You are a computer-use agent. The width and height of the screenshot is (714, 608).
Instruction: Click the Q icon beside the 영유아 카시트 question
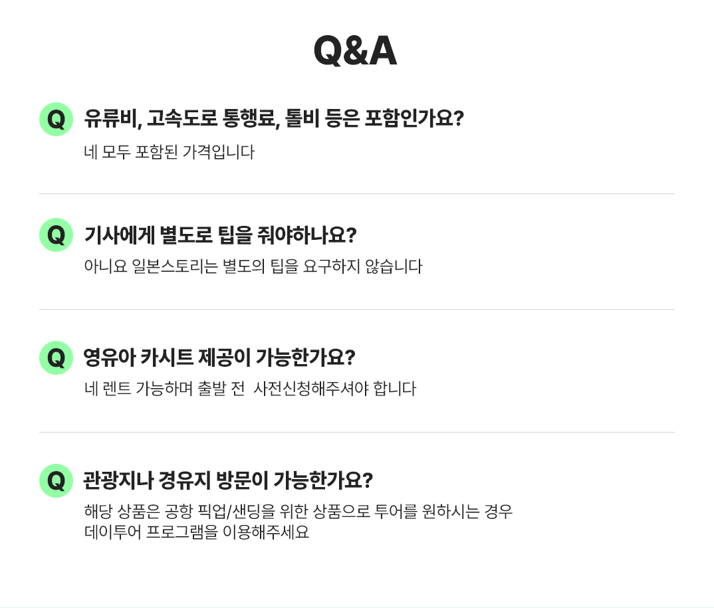56,357
